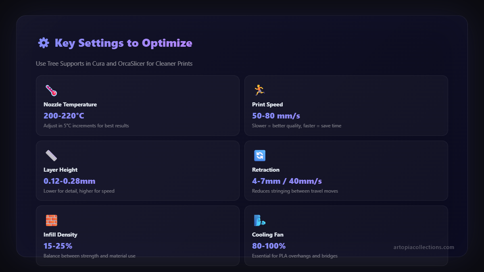Image resolution: width=484 pixels, height=272 pixels.
Task: Select the 200-220°C nozzle temperature value
Action: click(64, 116)
